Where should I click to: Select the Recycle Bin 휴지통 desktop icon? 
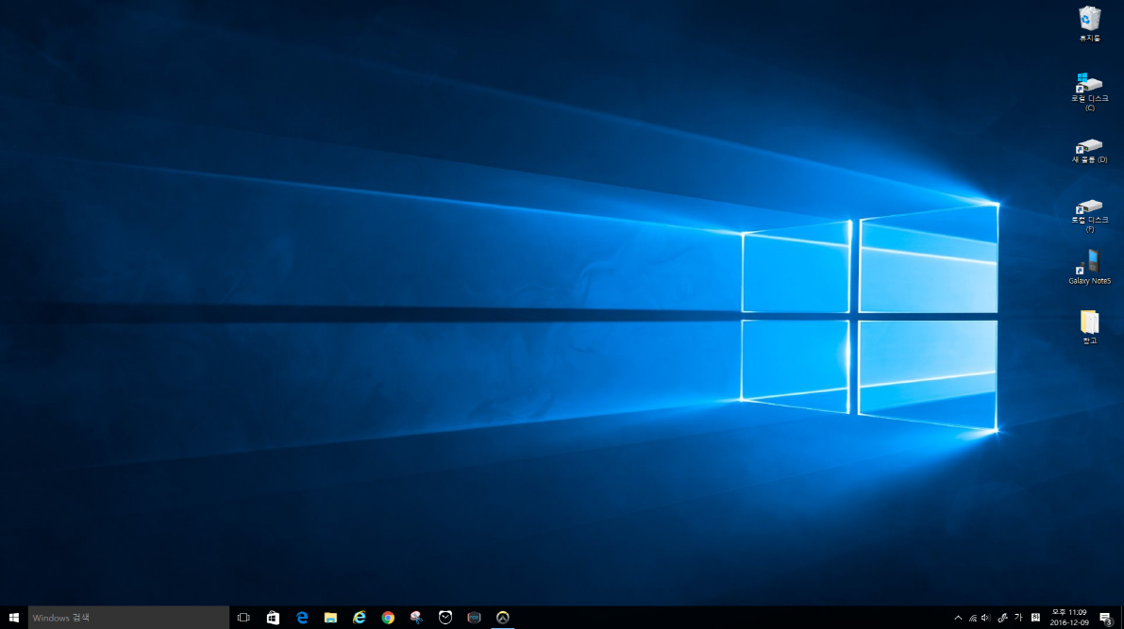pyautogui.click(x=1090, y=25)
